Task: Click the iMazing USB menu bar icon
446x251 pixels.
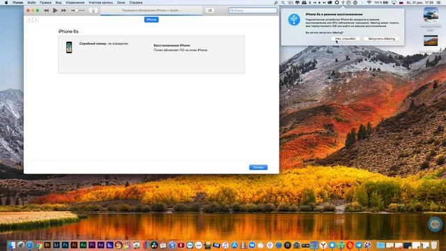Action: point(344,3)
